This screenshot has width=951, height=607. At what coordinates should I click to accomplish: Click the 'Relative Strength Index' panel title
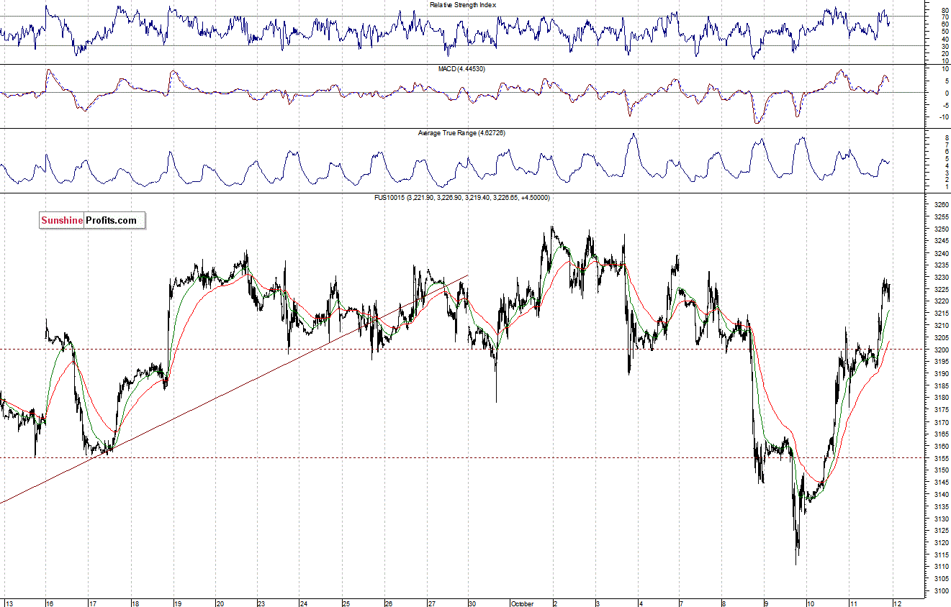coord(463,4)
